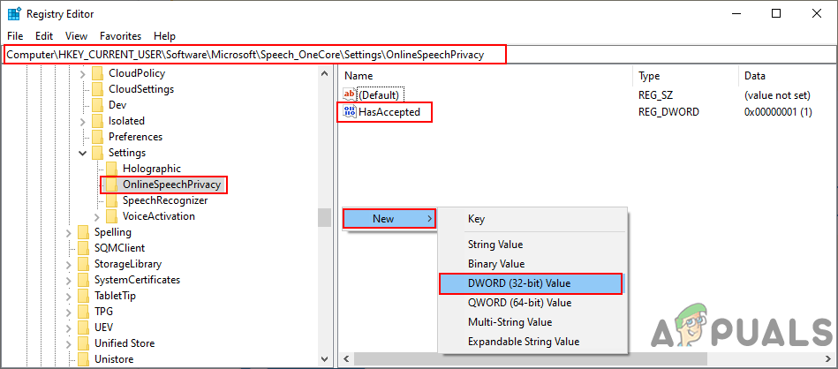Image resolution: width=838 pixels, height=369 pixels.
Task: Click the CloudPolicy folder icon
Action: pos(97,73)
